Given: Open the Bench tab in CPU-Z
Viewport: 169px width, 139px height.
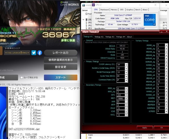Looking at the screenshot, I should (138, 10).
